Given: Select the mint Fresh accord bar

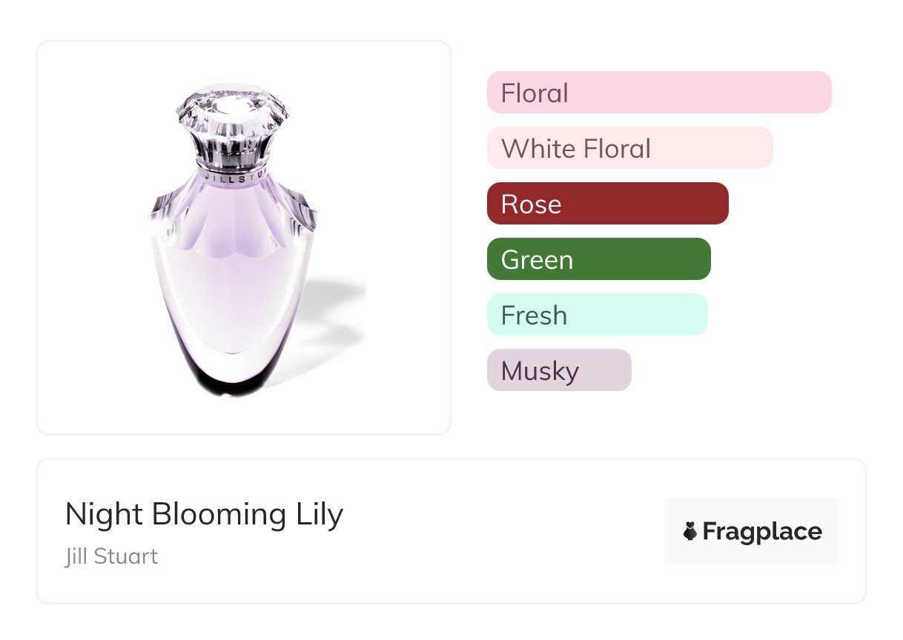Looking at the screenshot, I should (x=597, y=315).
